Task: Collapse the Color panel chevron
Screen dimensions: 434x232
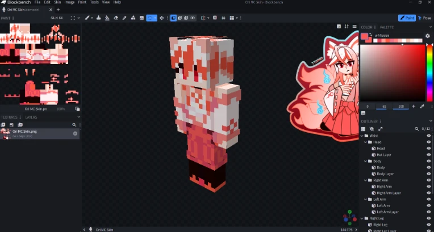Action: 431,27
